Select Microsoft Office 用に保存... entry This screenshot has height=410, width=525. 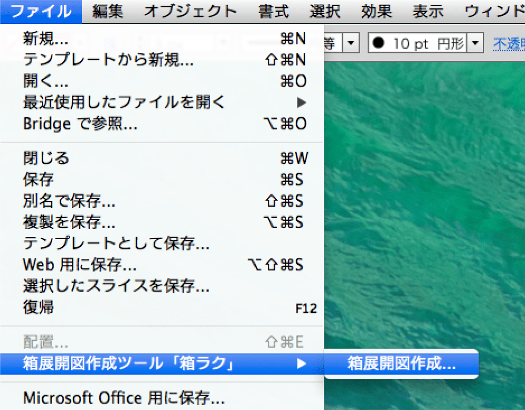coord(124,398)
